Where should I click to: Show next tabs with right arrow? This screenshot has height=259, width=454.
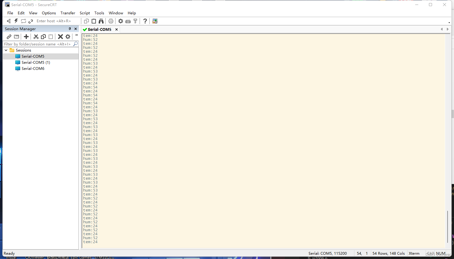448,29
